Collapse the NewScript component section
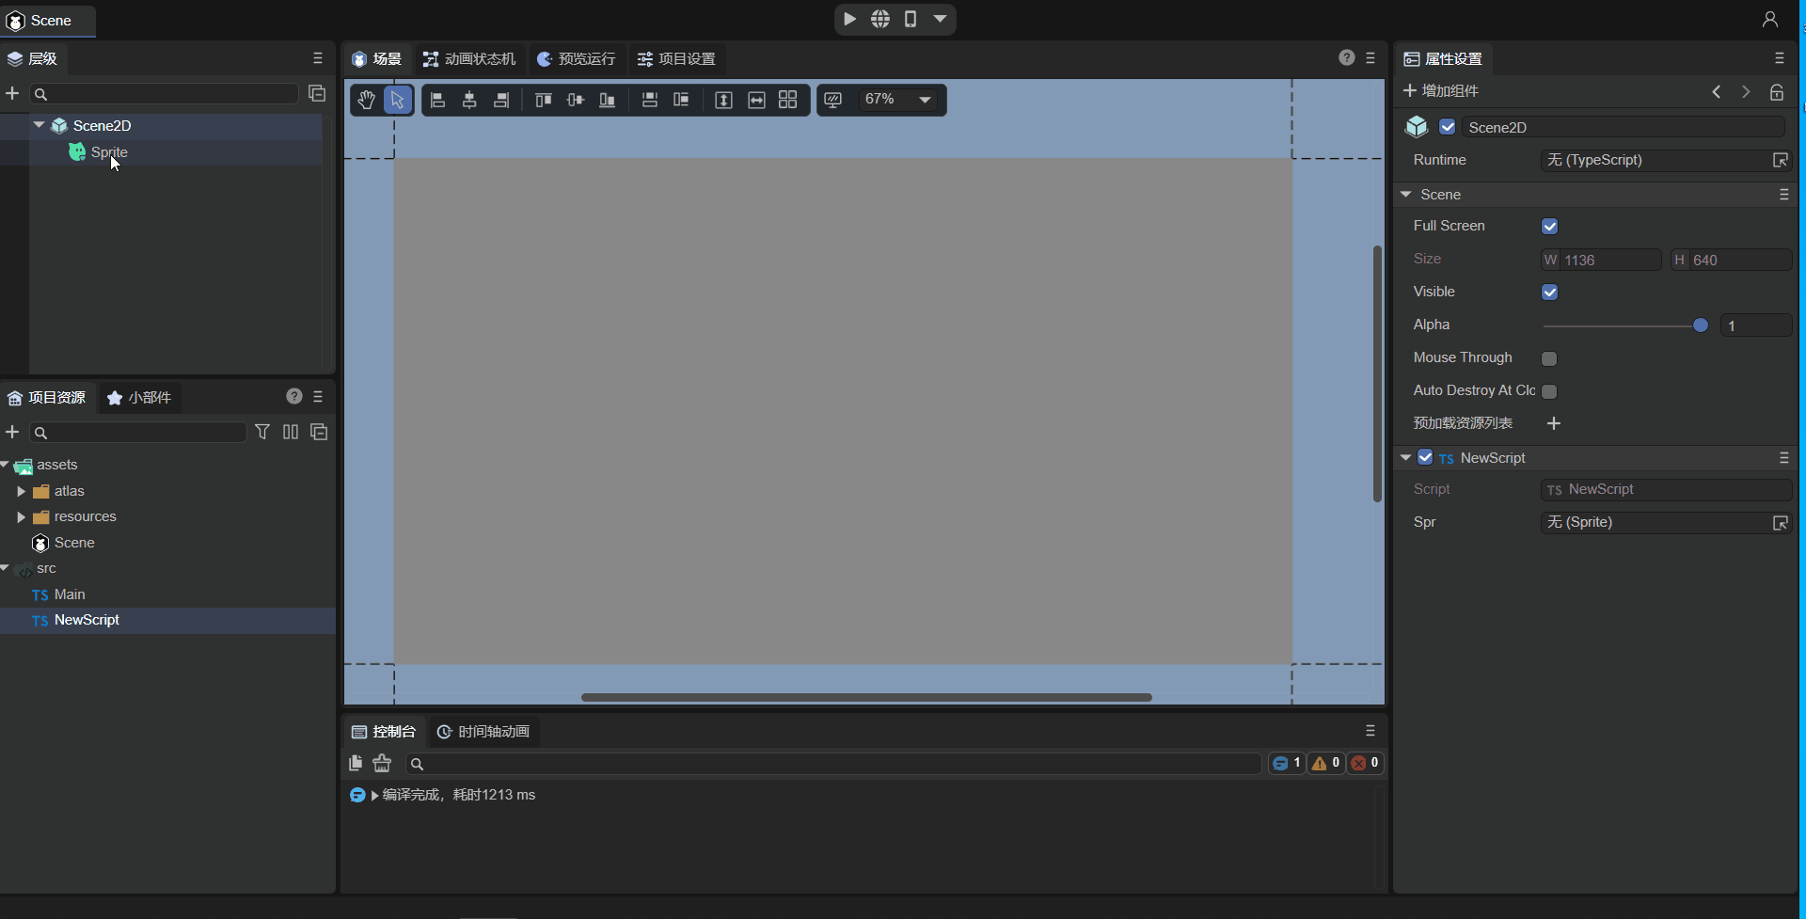This screenshot has height=919, width=1806. 1405,457
